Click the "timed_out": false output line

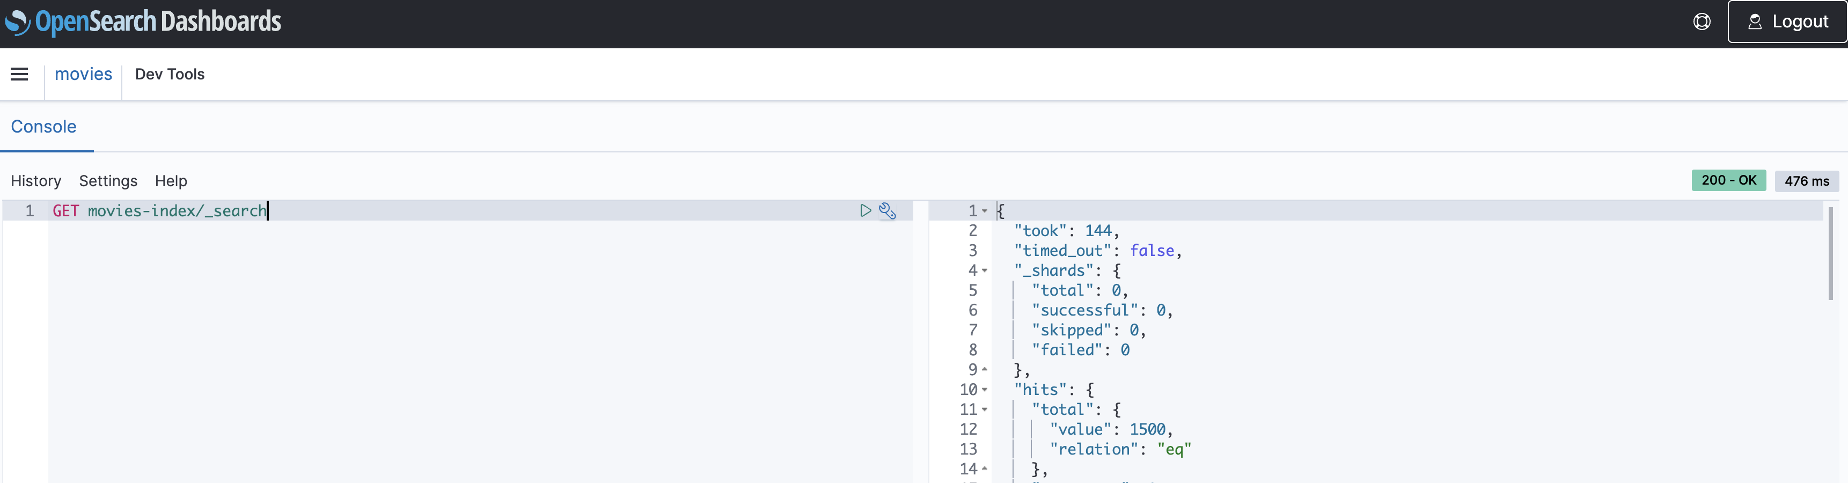(1098, 251)
